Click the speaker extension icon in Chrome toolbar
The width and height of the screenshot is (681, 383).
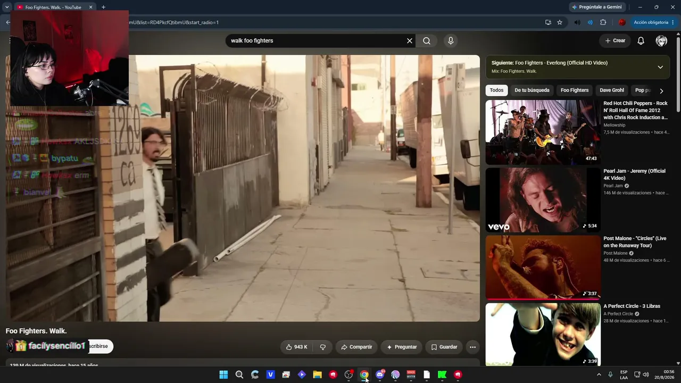click(x=577, y=22)
